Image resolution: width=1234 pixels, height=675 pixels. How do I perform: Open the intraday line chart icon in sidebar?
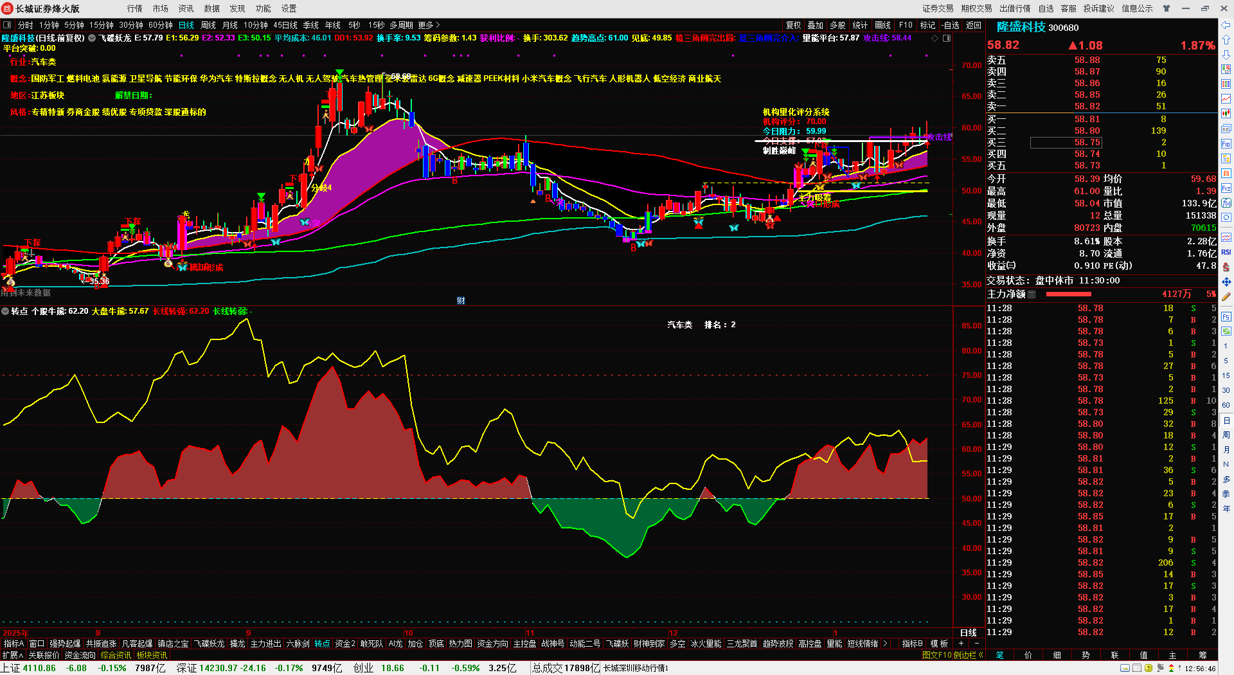point(1226,99)
